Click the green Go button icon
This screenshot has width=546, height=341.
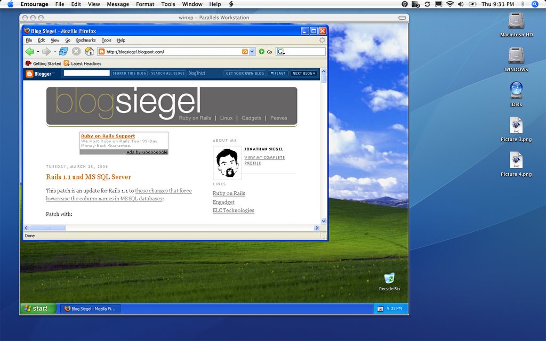tap(261, 52)
